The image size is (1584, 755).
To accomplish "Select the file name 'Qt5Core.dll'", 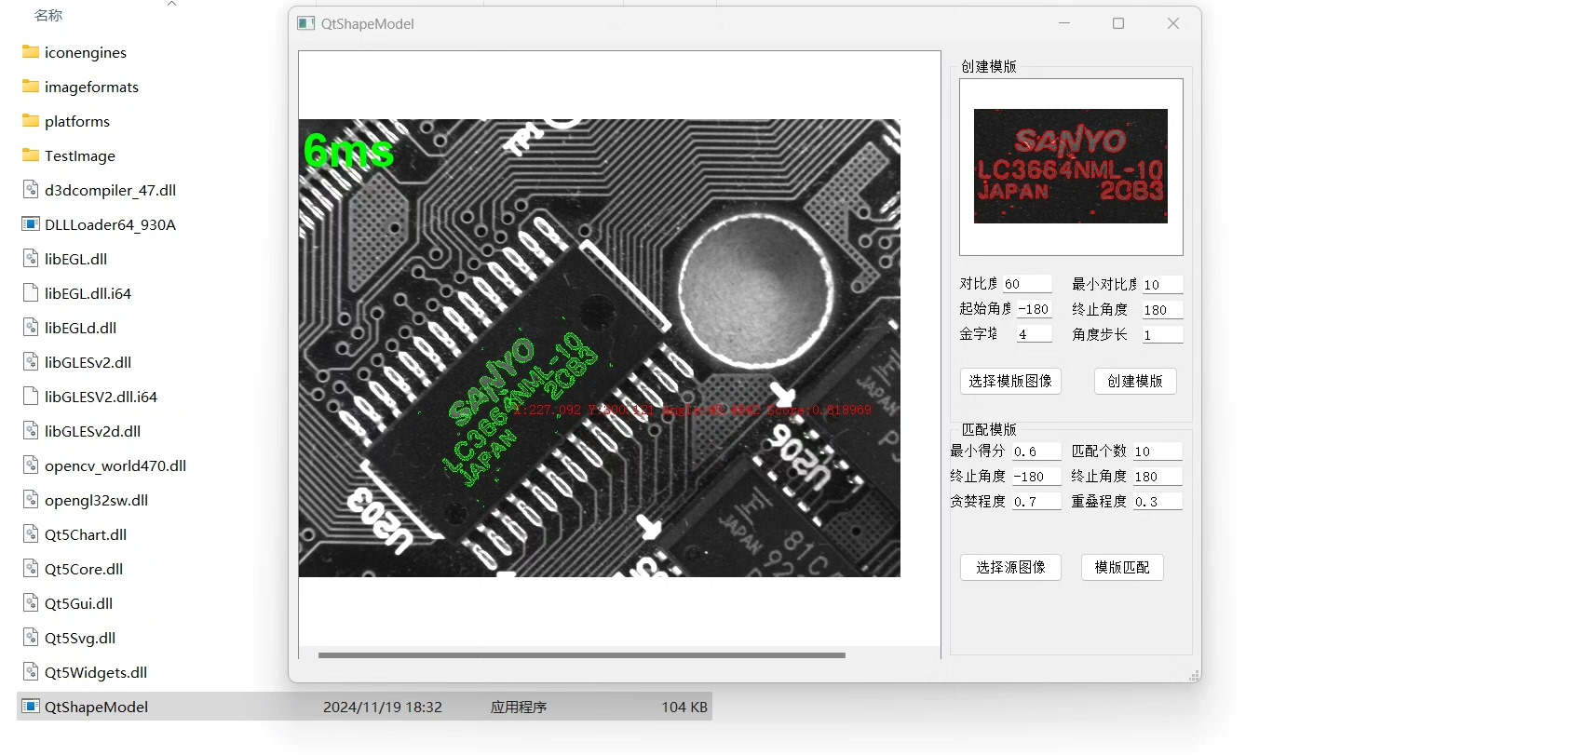I will coord(84,569).
